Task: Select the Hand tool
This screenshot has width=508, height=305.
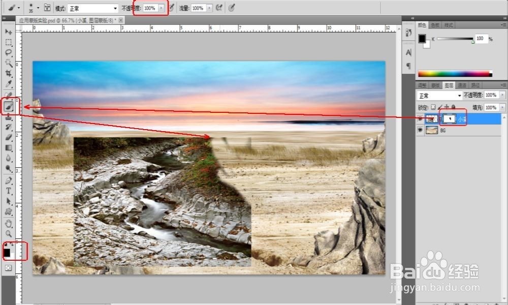Action: coord(9,223)
